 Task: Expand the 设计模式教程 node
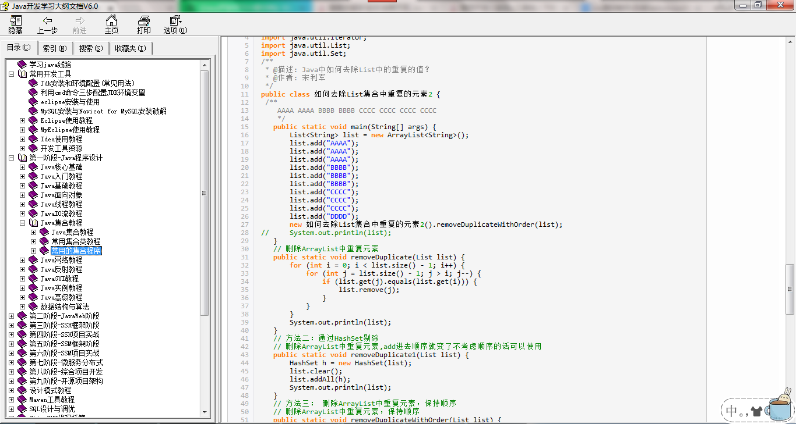pyautogui.click(x=11, y=390)
